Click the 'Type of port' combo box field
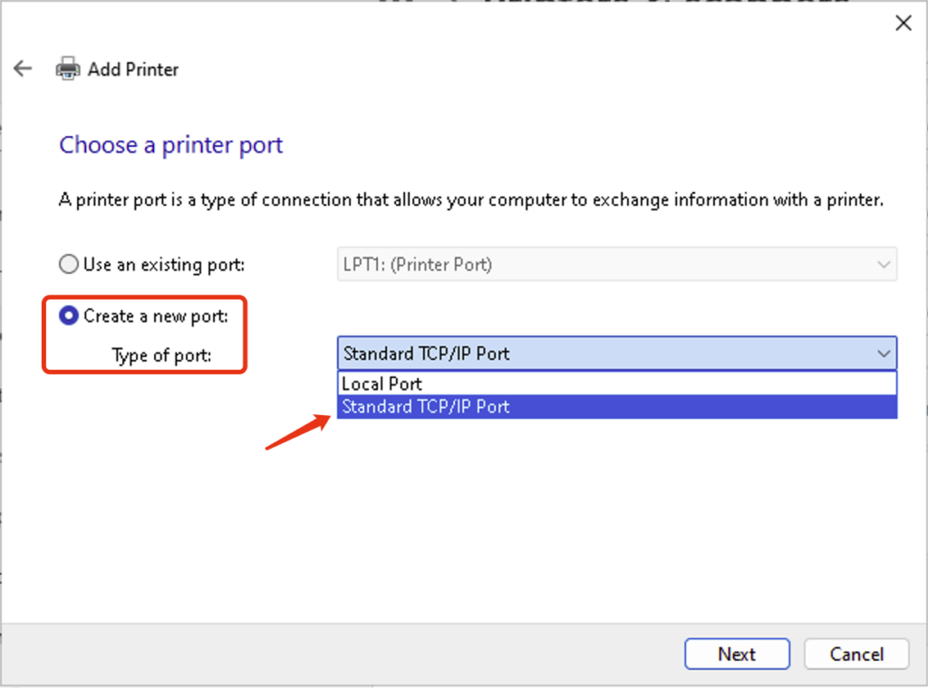This screenshot has width=928, height=688. (x=607, y=354)
